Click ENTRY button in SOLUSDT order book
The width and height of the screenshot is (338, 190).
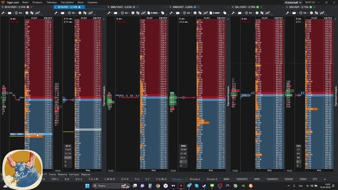328,18
